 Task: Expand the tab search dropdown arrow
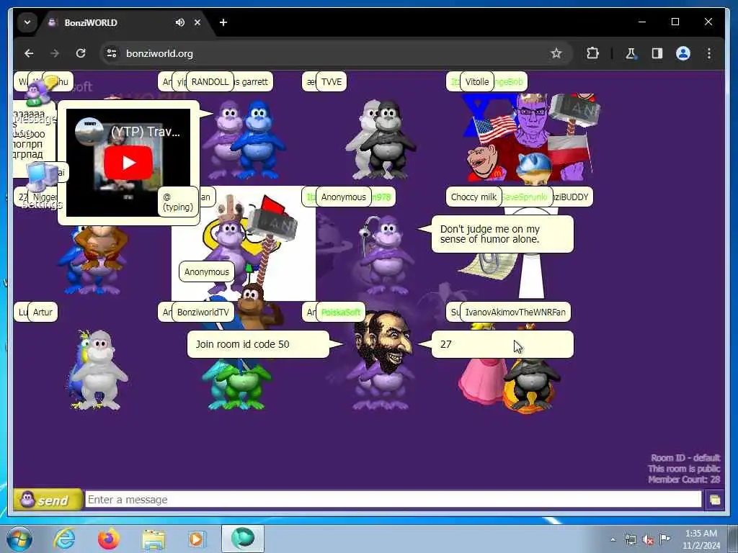pos(27,22)
